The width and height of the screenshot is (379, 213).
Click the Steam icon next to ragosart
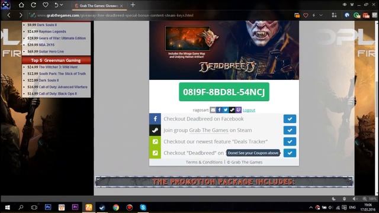coord(232,110)
